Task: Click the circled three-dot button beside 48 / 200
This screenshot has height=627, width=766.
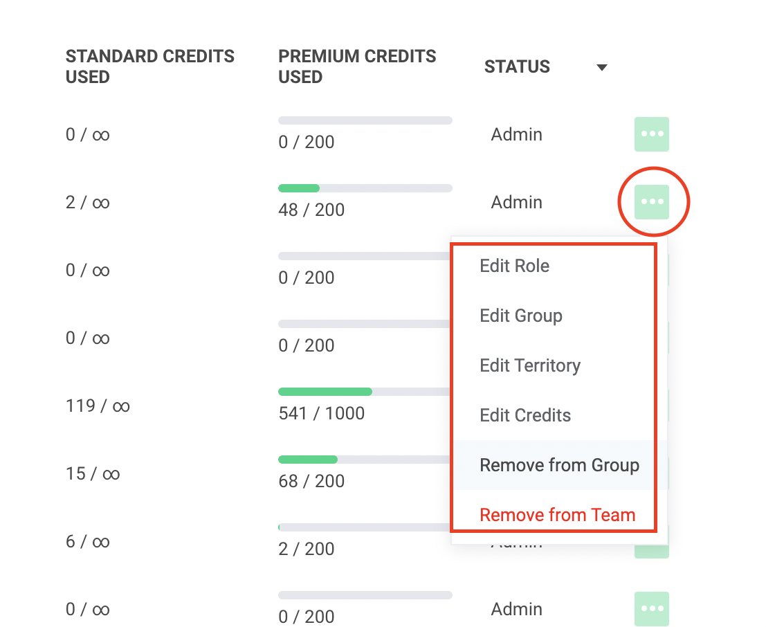Action: pos(651,202)
